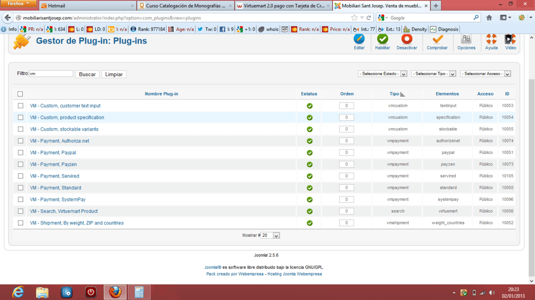The height and width of the screenshot is (300, 535).
Task: Click the volume speaker icon in system tray
Action: coord(492,293)
